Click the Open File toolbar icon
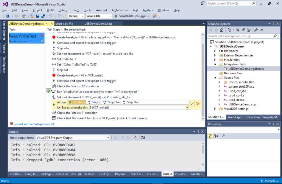The height and width of the screenshot is (184, 282). pos(32,16)
